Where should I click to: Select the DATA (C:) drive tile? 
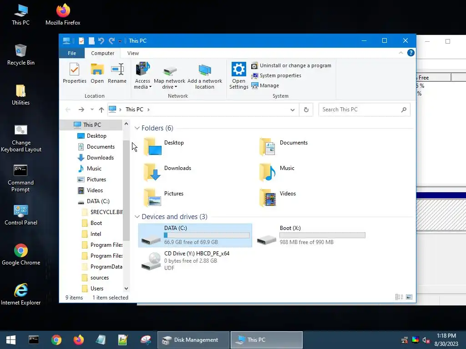coord(195,235)
